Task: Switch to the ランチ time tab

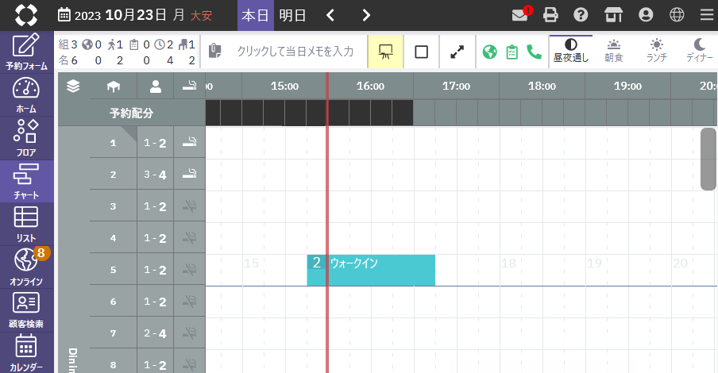Action: pos(656,51)
